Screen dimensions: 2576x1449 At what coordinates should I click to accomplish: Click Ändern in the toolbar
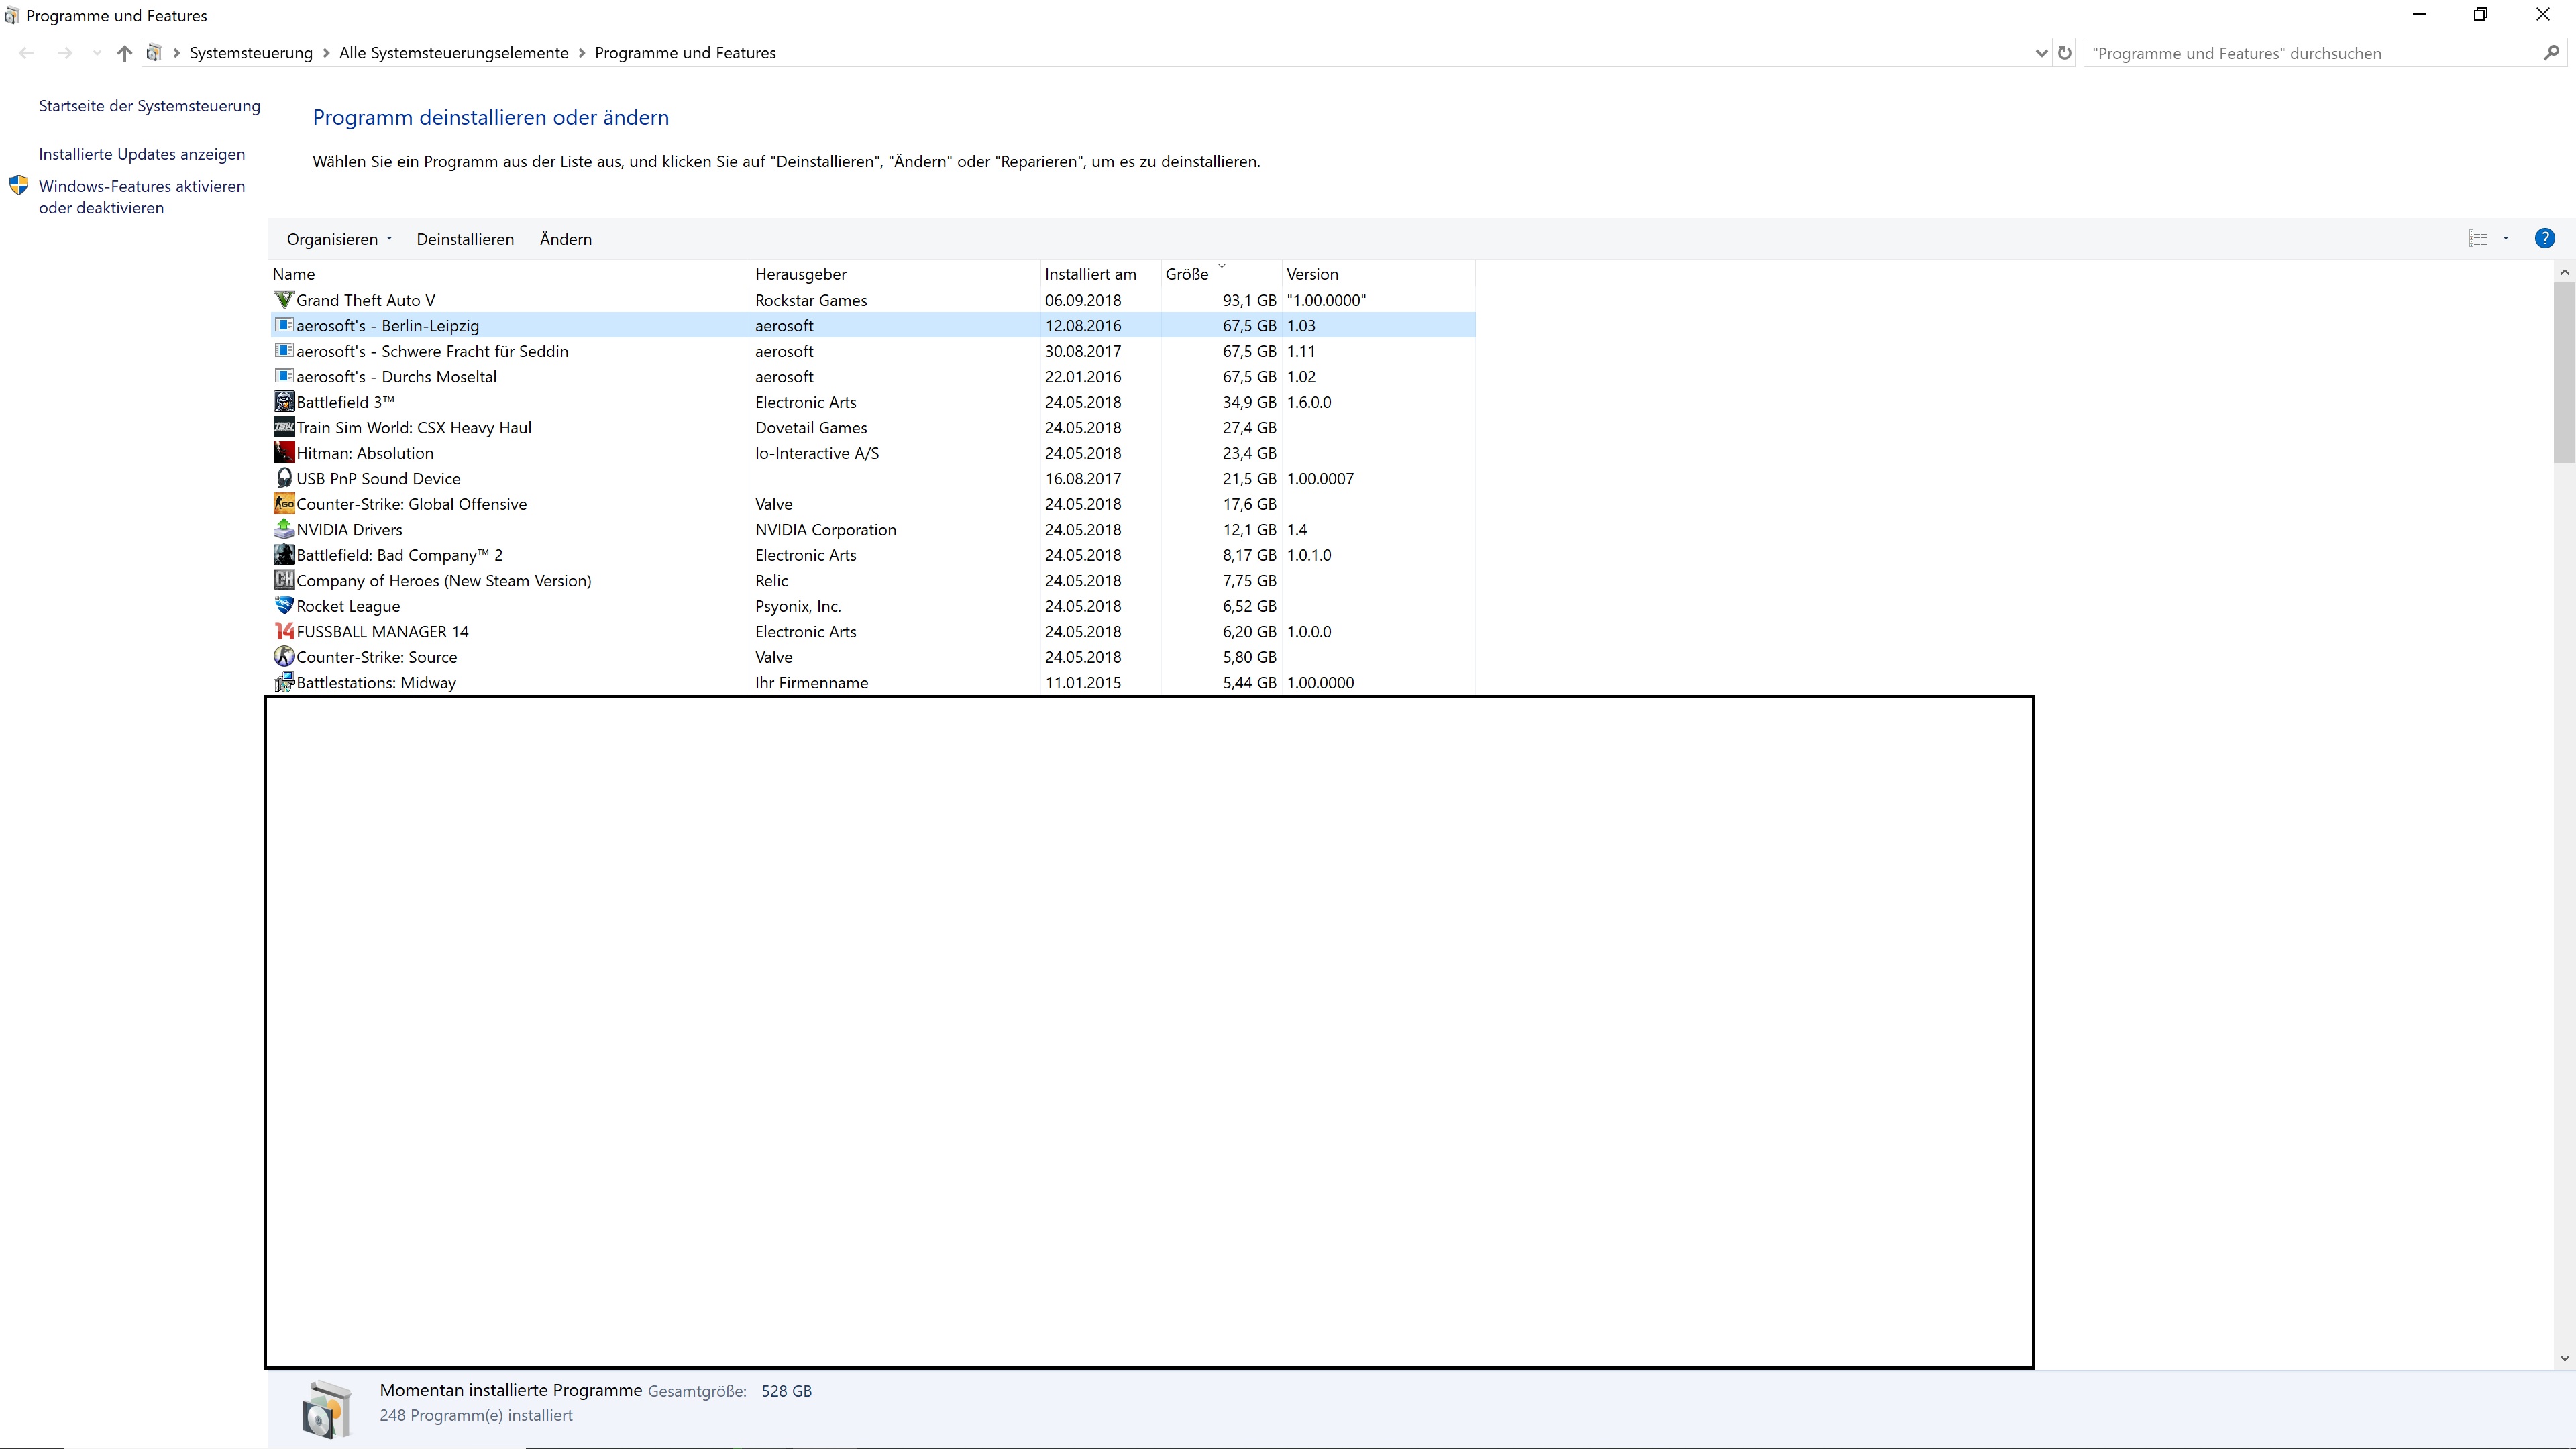point(565,240)
